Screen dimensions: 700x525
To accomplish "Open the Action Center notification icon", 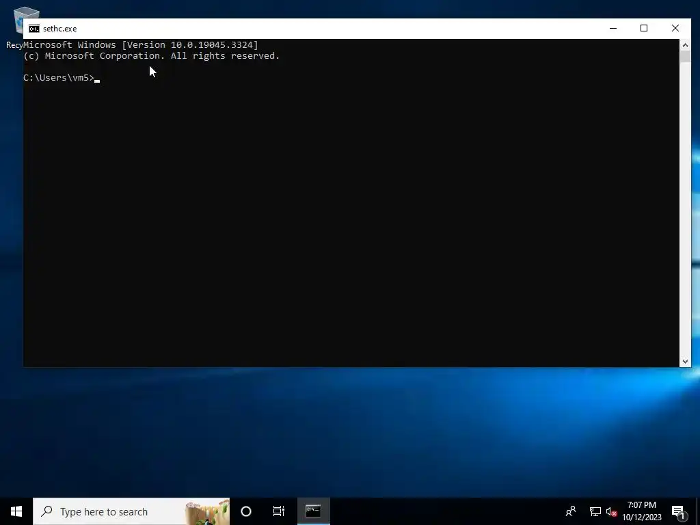I will tap(679, 511).
